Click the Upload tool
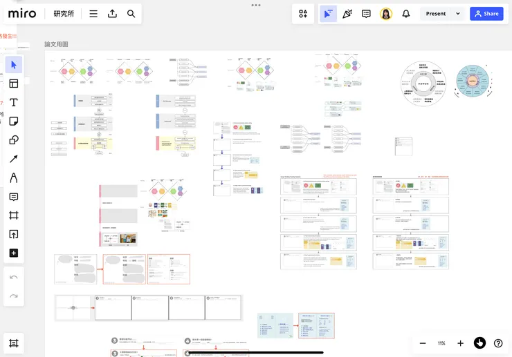 (14, 234)
